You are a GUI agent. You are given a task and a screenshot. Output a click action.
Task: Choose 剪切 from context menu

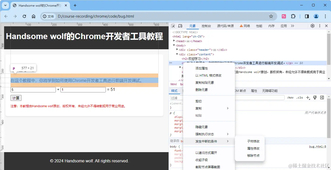pos(209,101)
